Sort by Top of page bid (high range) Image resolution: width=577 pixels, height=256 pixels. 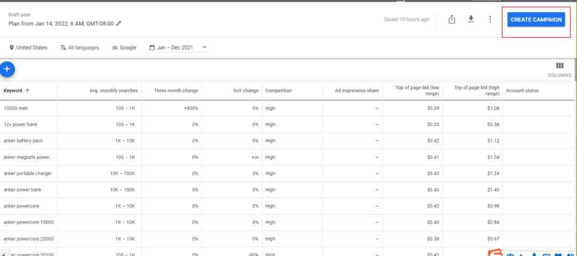(x=477, y=91)
